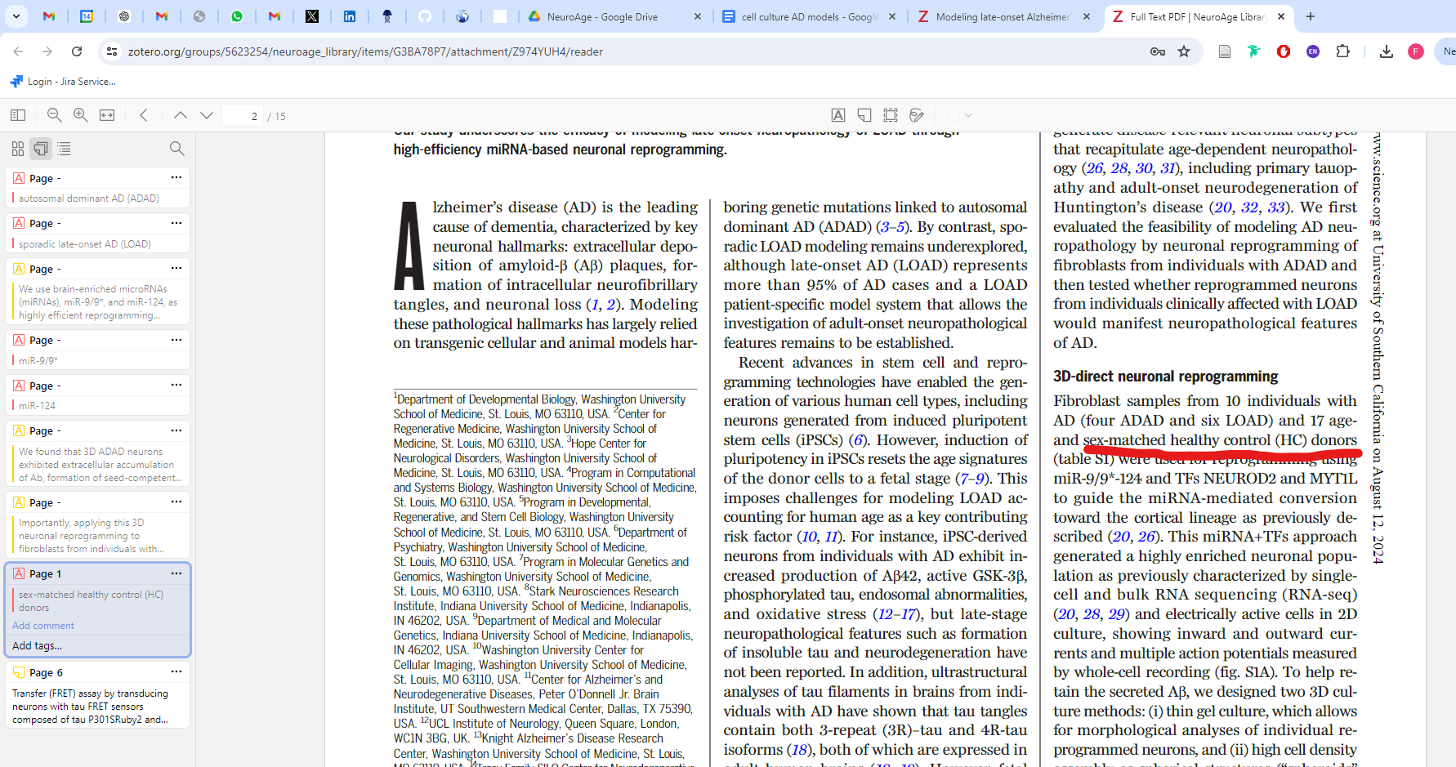
Task: Open options menu for miR-9/9* annotation
Action: click(x=176, y=339)
